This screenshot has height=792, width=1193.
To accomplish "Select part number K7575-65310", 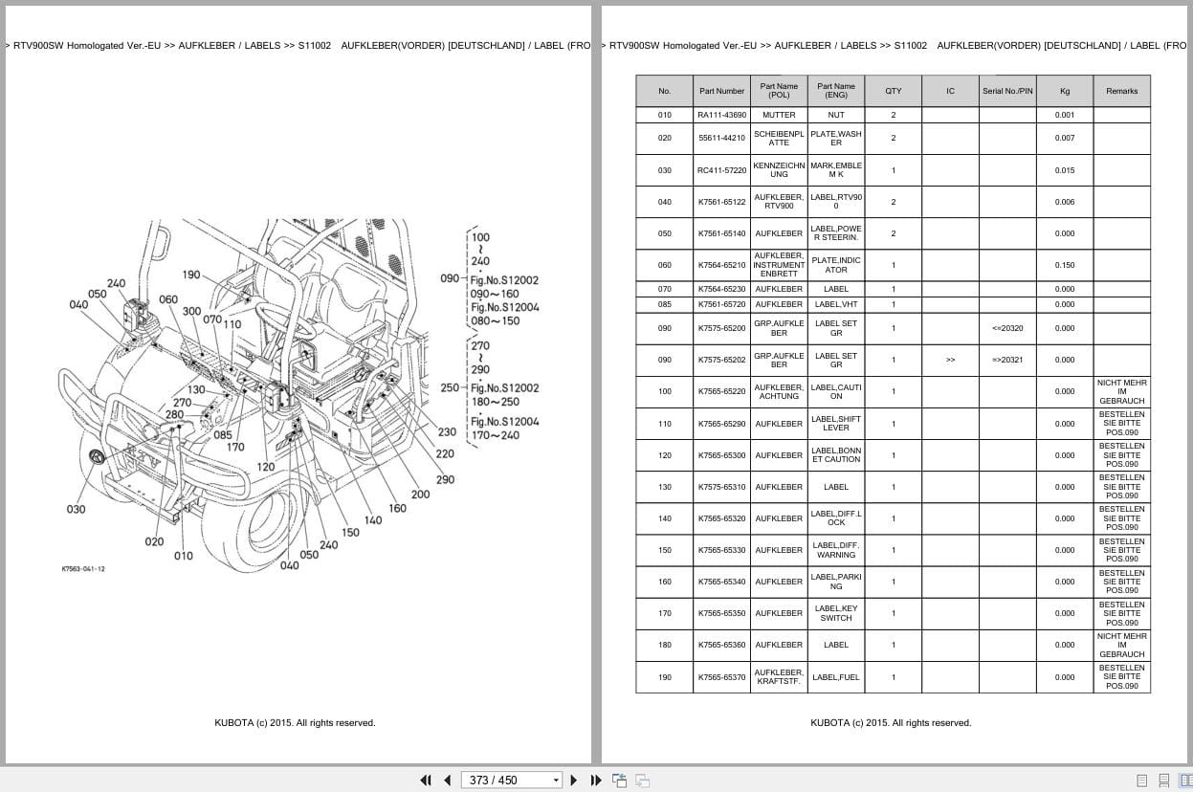I will point(721,487).
